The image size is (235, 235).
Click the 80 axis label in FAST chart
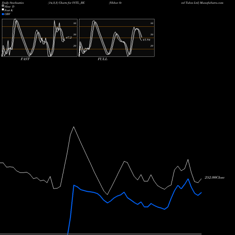(75, 23)
